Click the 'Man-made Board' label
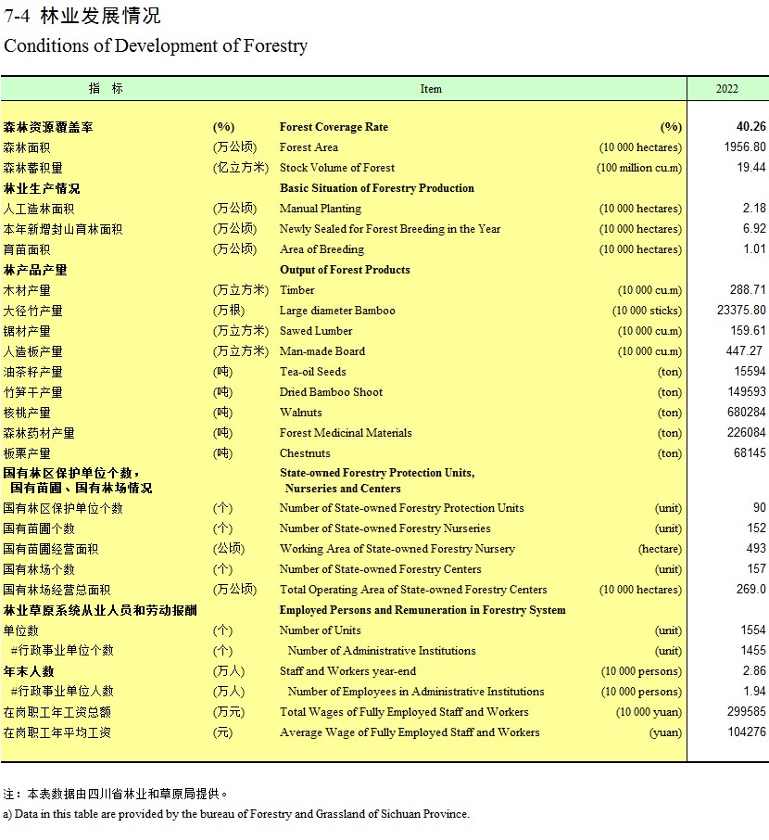The width and height of the screenshot is (769, 840). pos(322,350)
